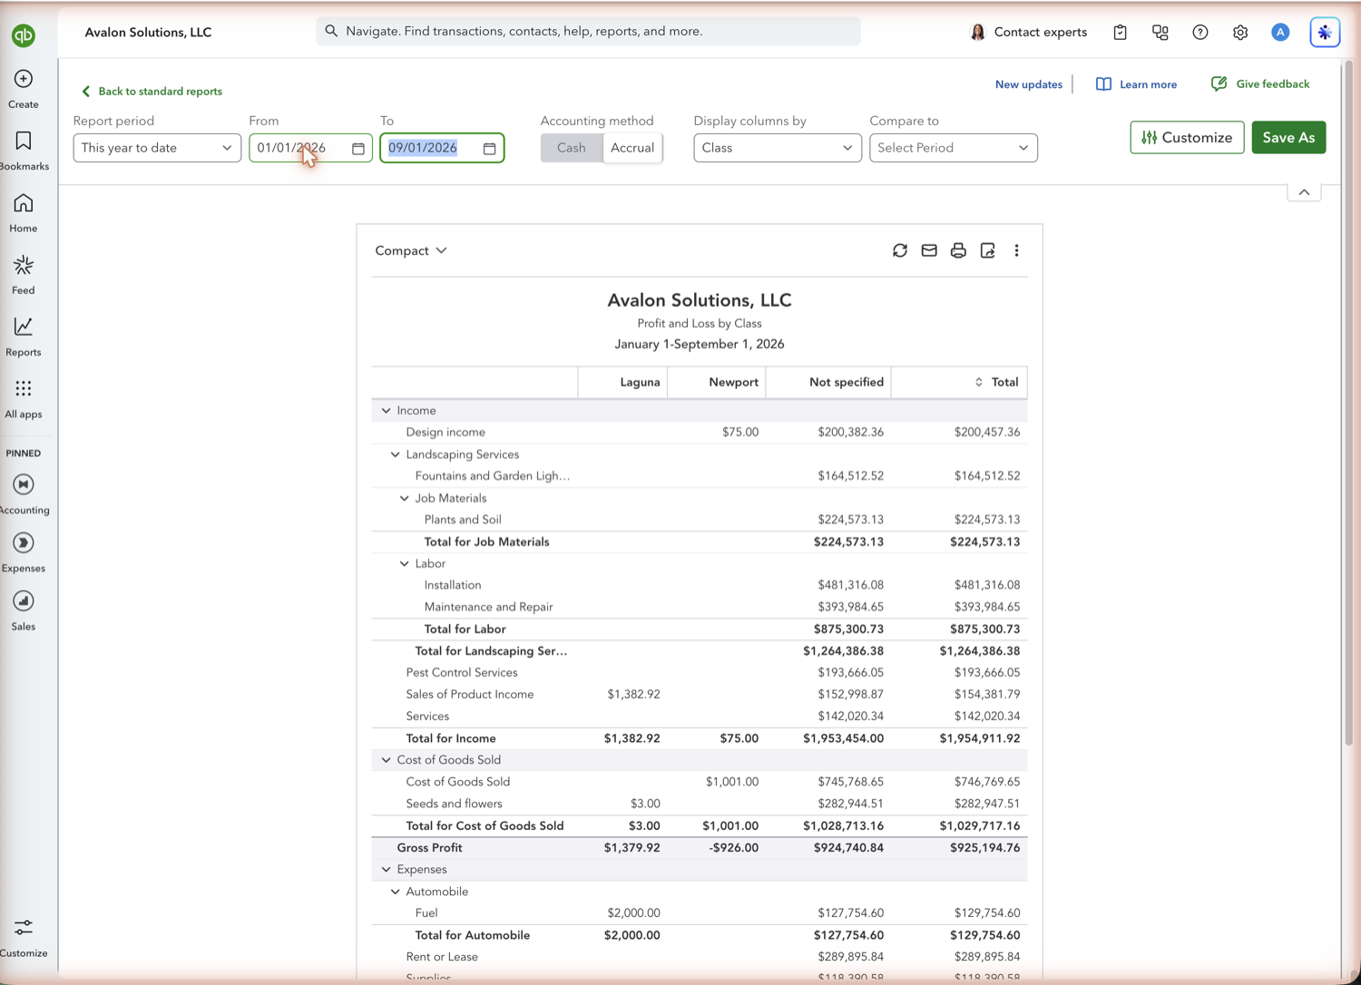Open the account avatar A
The image size is (1361, 985).
click(1280, 33)
